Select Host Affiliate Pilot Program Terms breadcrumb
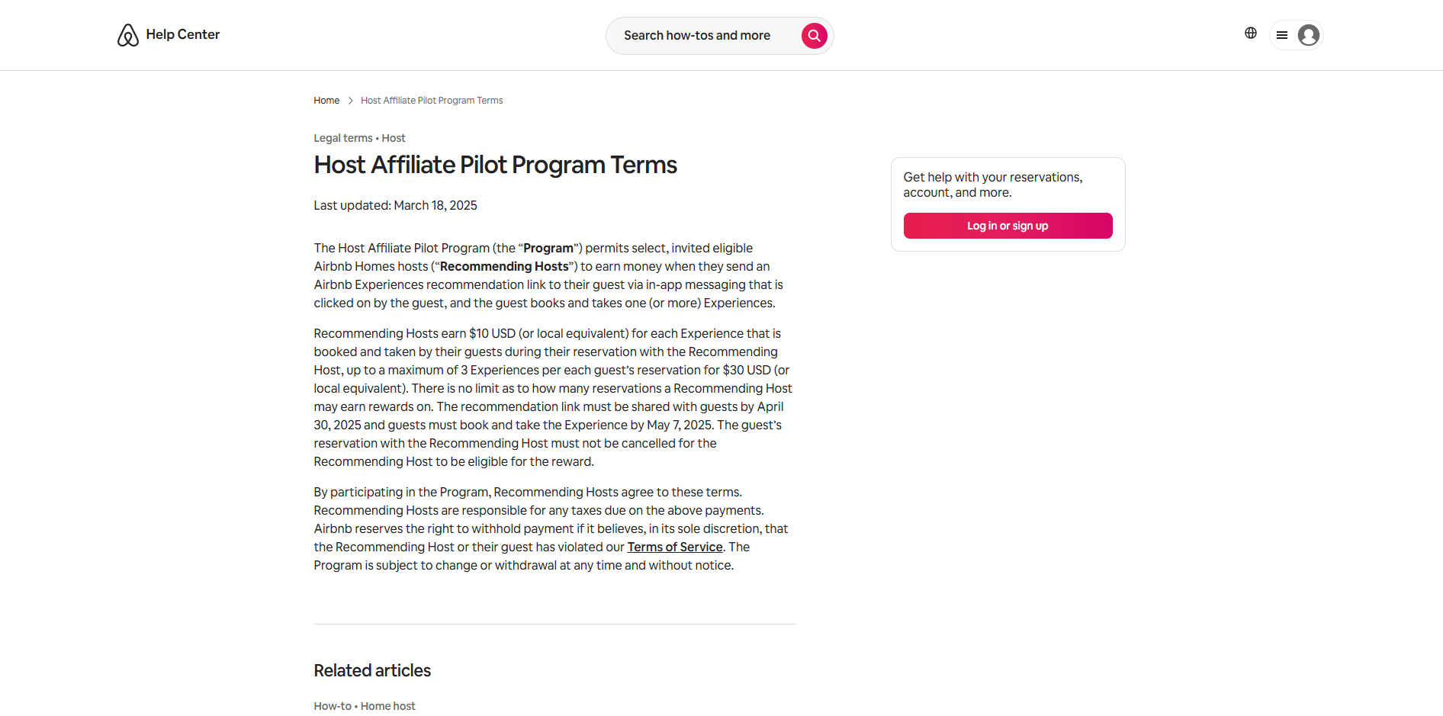The width and height of the screenshot is (1443, 716). pyautogui.click(x=431, y=101)
